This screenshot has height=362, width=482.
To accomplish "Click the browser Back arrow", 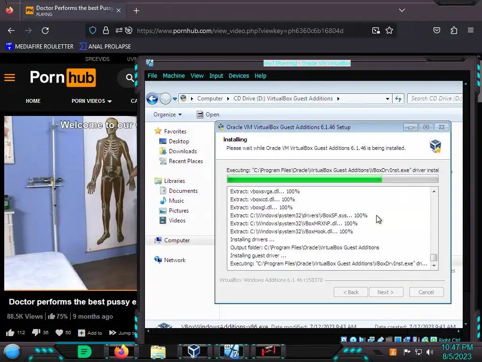I will (11, 31).
